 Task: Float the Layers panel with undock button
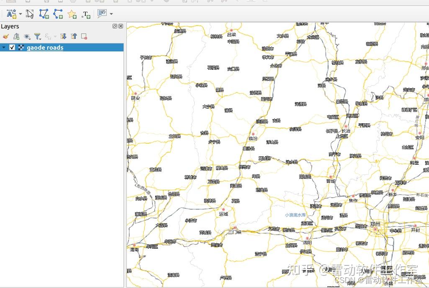coord(115,26)
